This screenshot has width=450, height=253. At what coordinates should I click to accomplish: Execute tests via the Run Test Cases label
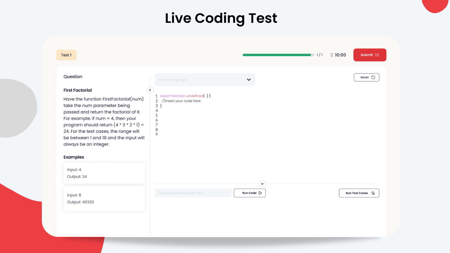pos(356,193)
